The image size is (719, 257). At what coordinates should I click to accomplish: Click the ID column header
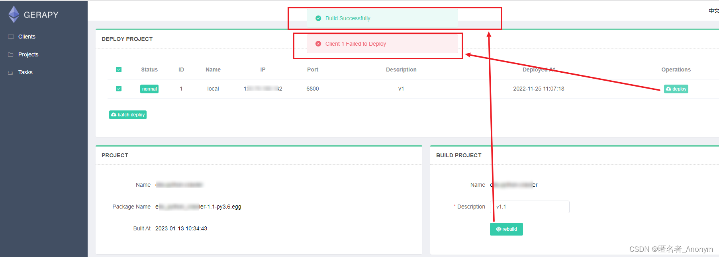[181, 70]
